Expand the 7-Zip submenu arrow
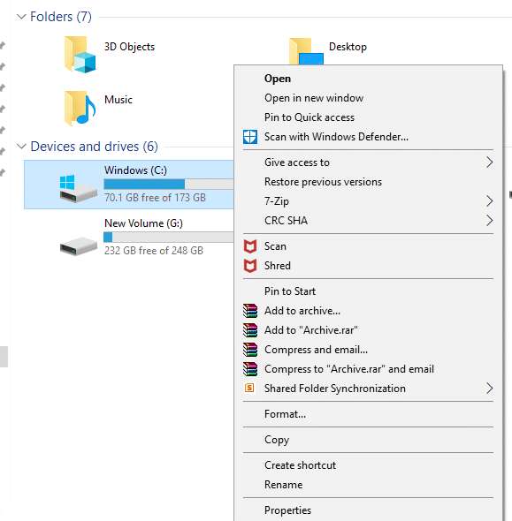The width and height of the screenshot is (512, 521). click(x=489, y=201)
